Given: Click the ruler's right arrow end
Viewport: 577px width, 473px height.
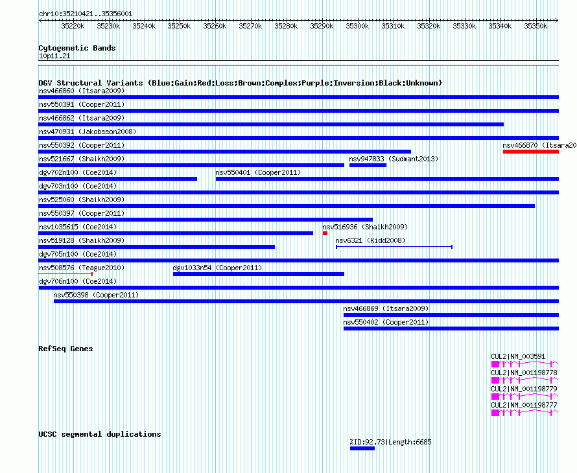Looking at the screenshot, I should [557, 20].
